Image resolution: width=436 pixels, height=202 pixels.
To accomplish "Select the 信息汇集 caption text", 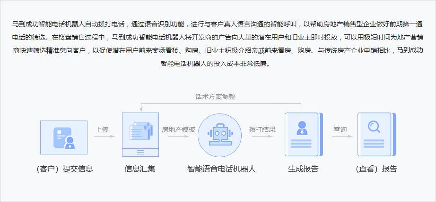I will pyautogui.click(x=140, y=169).
